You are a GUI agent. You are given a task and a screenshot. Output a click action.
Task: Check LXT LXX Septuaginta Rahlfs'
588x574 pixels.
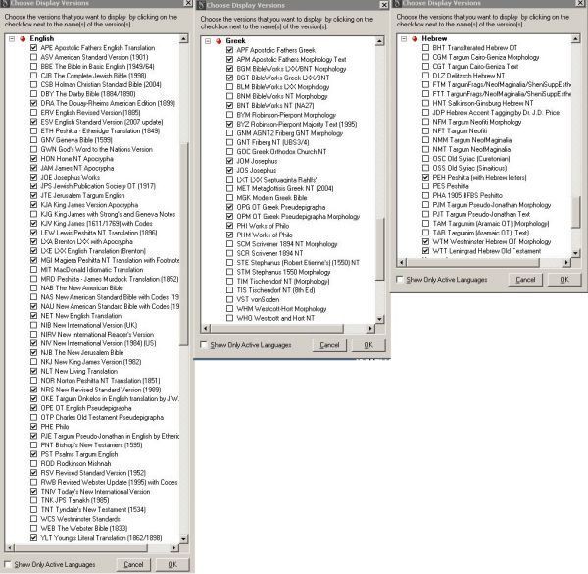[230, 180]
